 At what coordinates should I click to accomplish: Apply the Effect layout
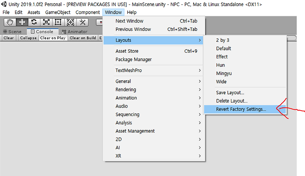pyautogui.click(x=245, y=57)
